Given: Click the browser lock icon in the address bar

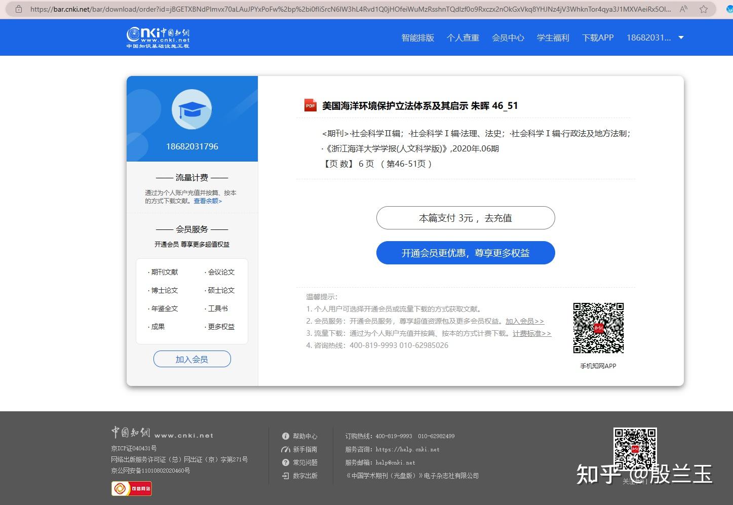Looking at the screenshot, I should [x=19, y=9].
